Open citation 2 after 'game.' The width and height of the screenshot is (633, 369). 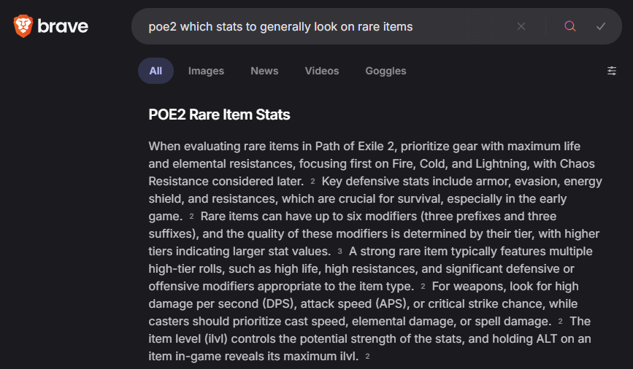191,217
